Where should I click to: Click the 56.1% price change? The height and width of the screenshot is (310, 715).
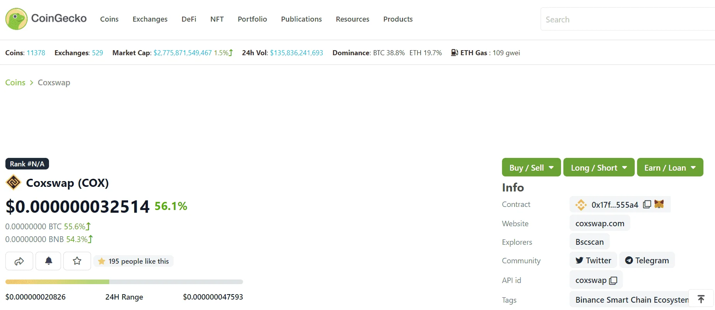(x=171, y=206)
